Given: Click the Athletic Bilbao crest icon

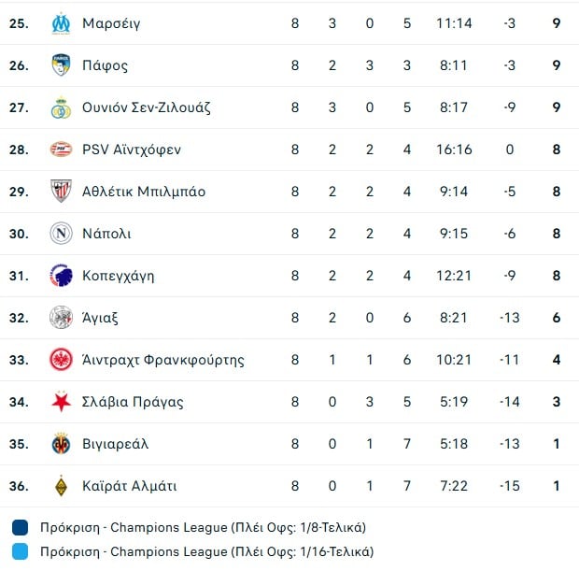Looking at the screenshot, I should tap(61, 192).
